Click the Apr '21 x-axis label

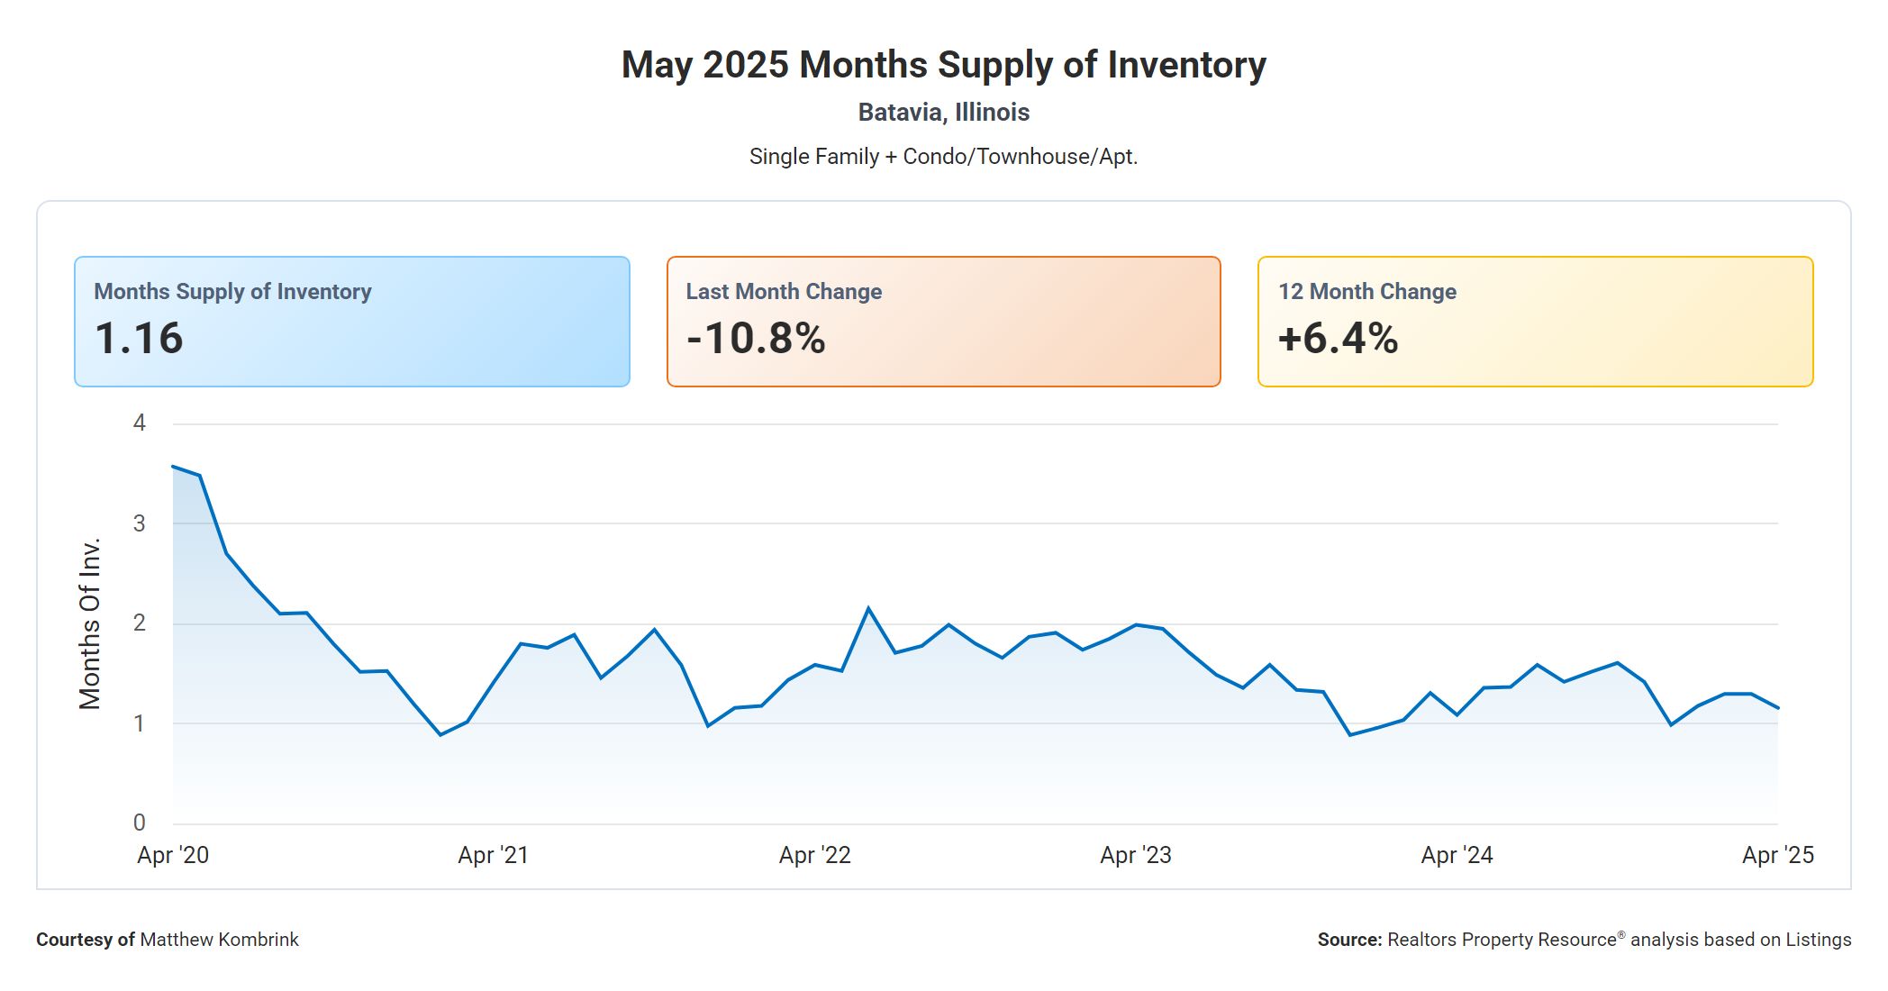494,855
